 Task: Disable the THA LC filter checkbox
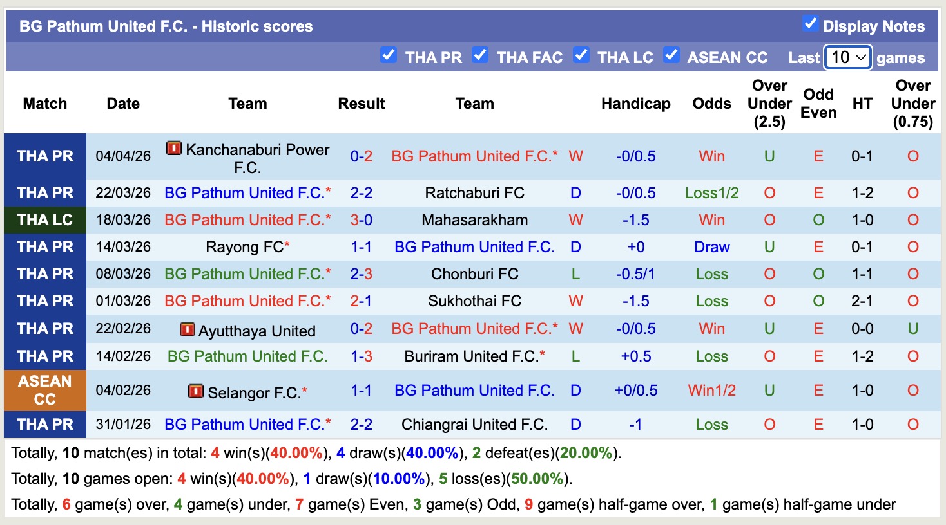pos(581,56)
